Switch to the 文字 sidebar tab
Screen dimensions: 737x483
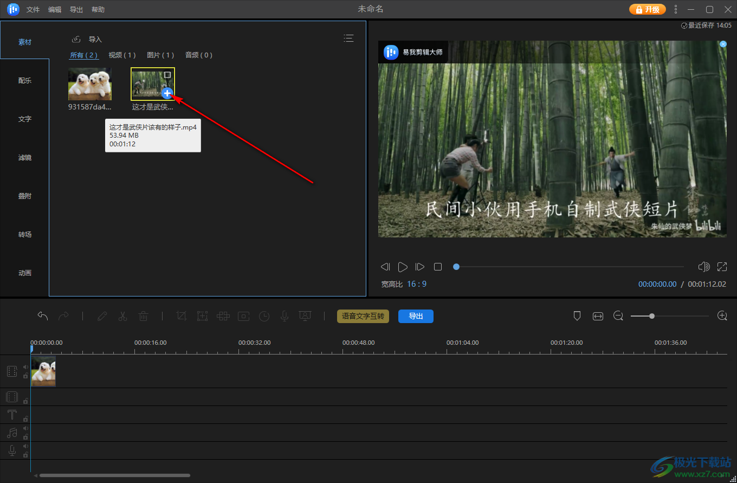pos(25,119)
